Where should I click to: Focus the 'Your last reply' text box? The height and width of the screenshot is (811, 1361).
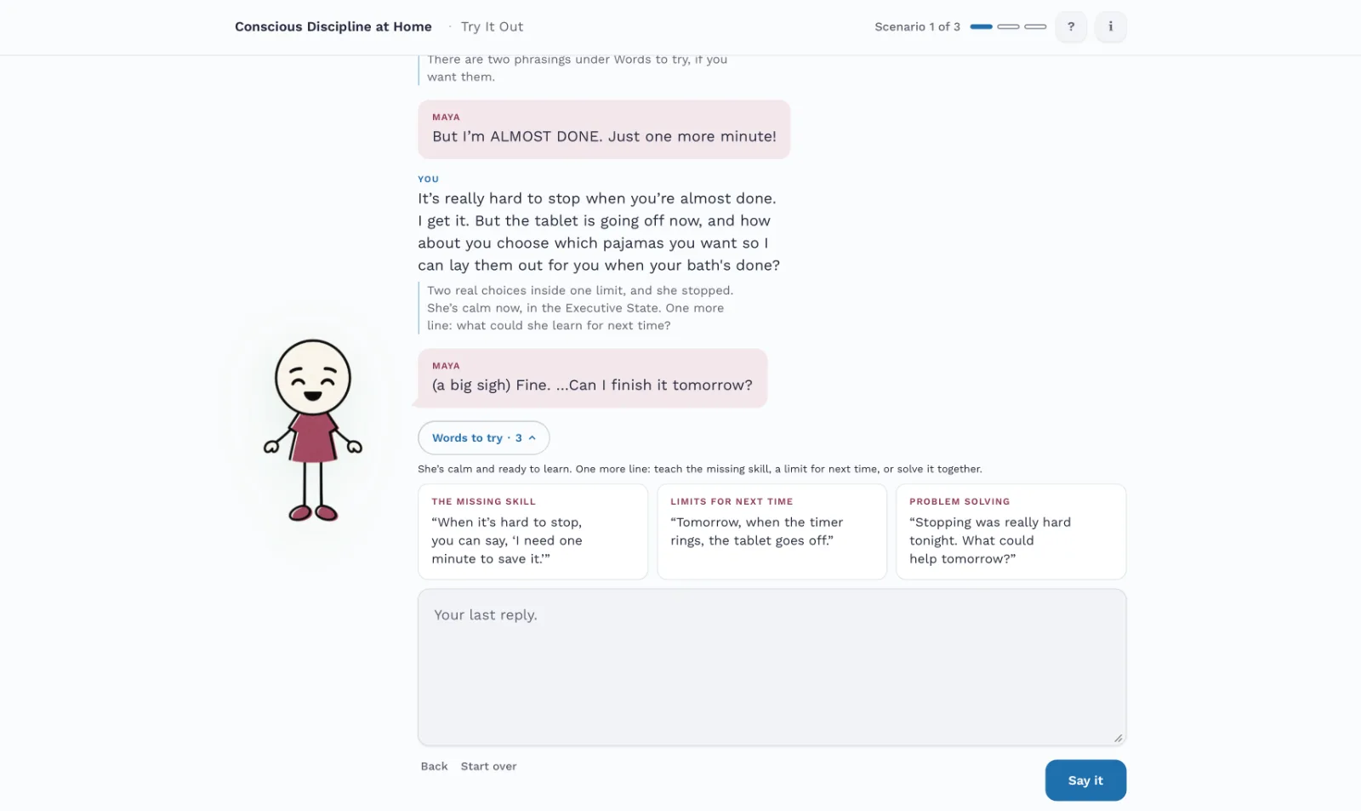(x=772, y=667)
